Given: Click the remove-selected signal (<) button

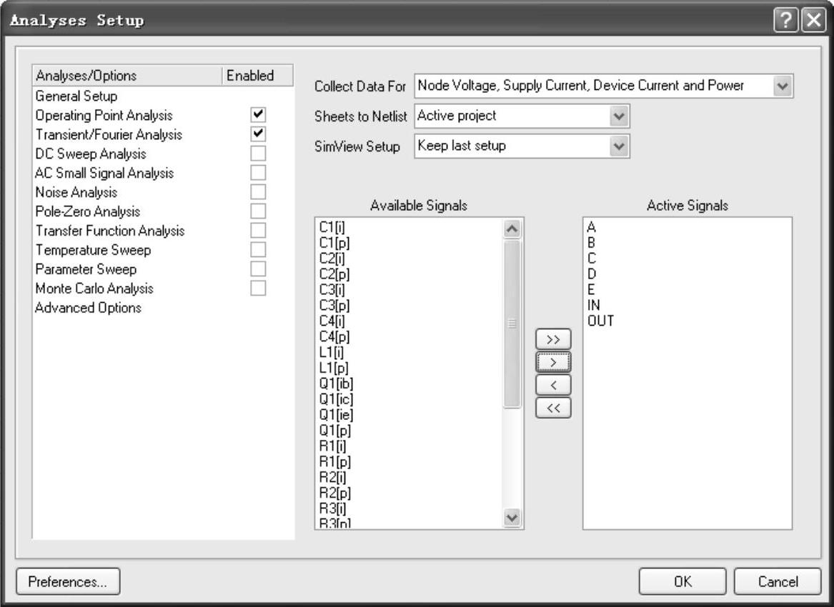Looking at the screenshot, I should (x=553, y=386).
